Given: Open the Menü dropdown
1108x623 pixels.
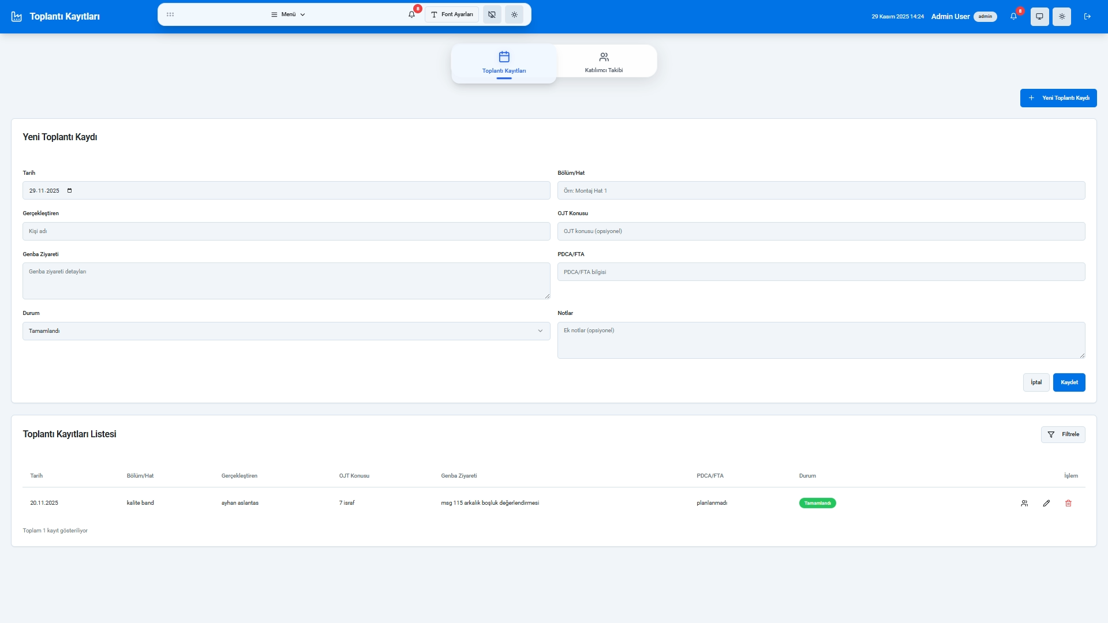Looking at the screenshot, I should [288, 14].
